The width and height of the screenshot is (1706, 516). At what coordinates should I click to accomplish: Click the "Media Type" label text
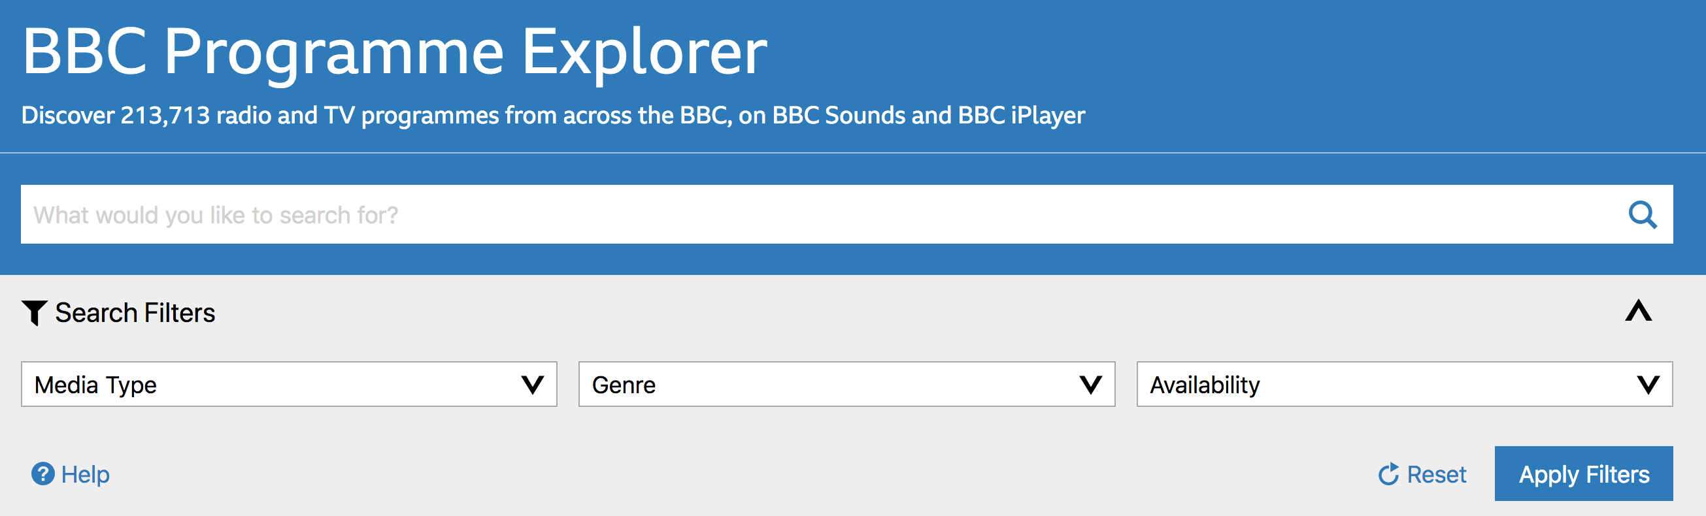point(95,385)
